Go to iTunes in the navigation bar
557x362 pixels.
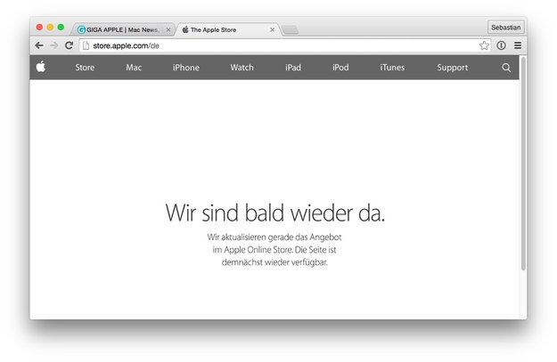[392, 68]
